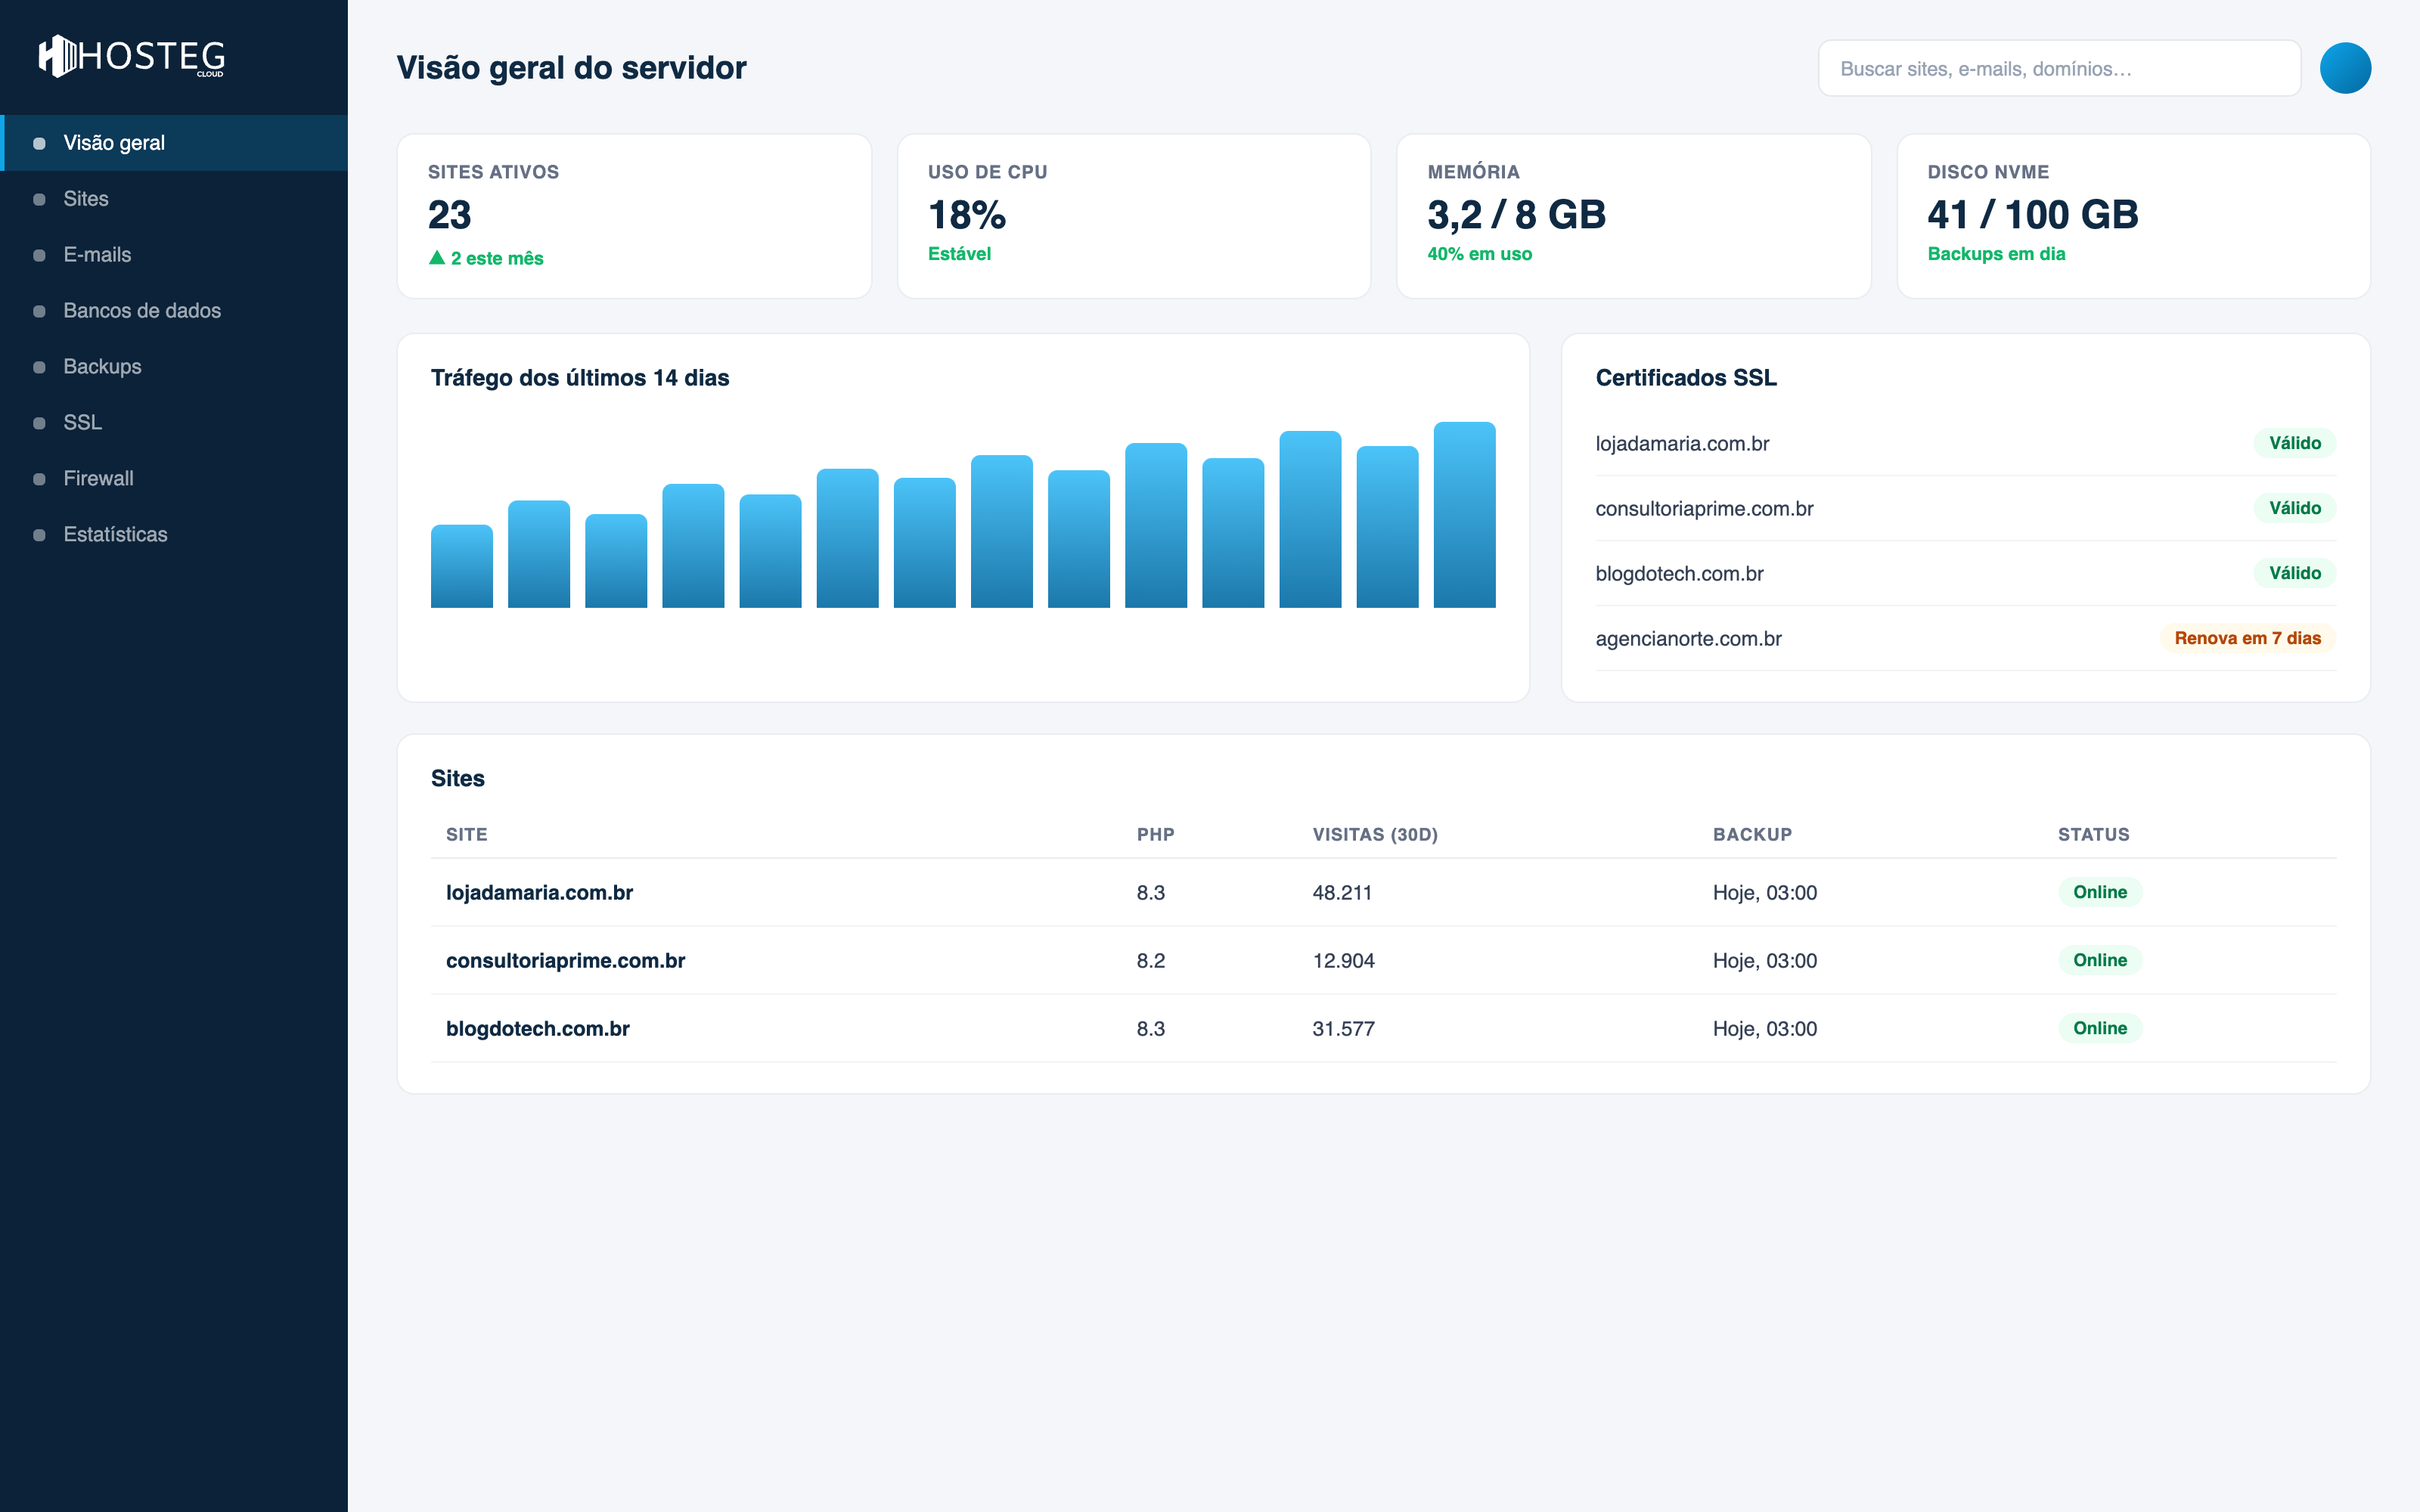Open the user avatar circle

pos(2345,68)
